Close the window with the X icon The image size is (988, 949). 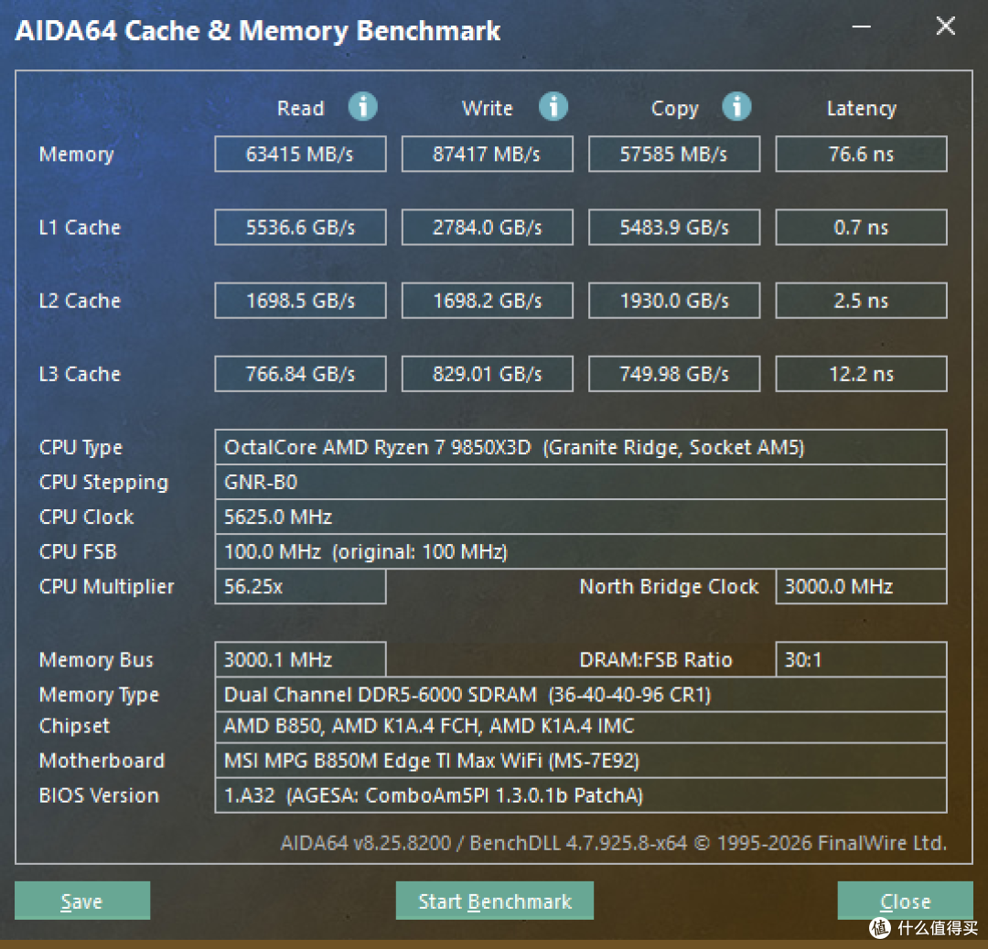coord(945,27)
